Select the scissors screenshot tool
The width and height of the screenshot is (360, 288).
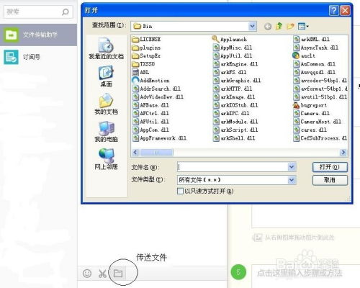pos(102,274)
